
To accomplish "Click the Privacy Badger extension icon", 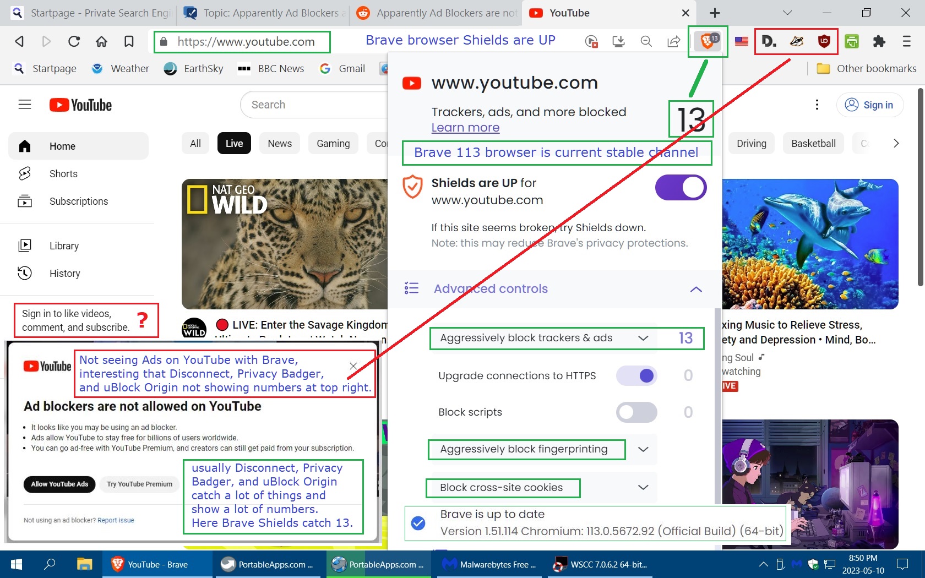I will 796,41.
